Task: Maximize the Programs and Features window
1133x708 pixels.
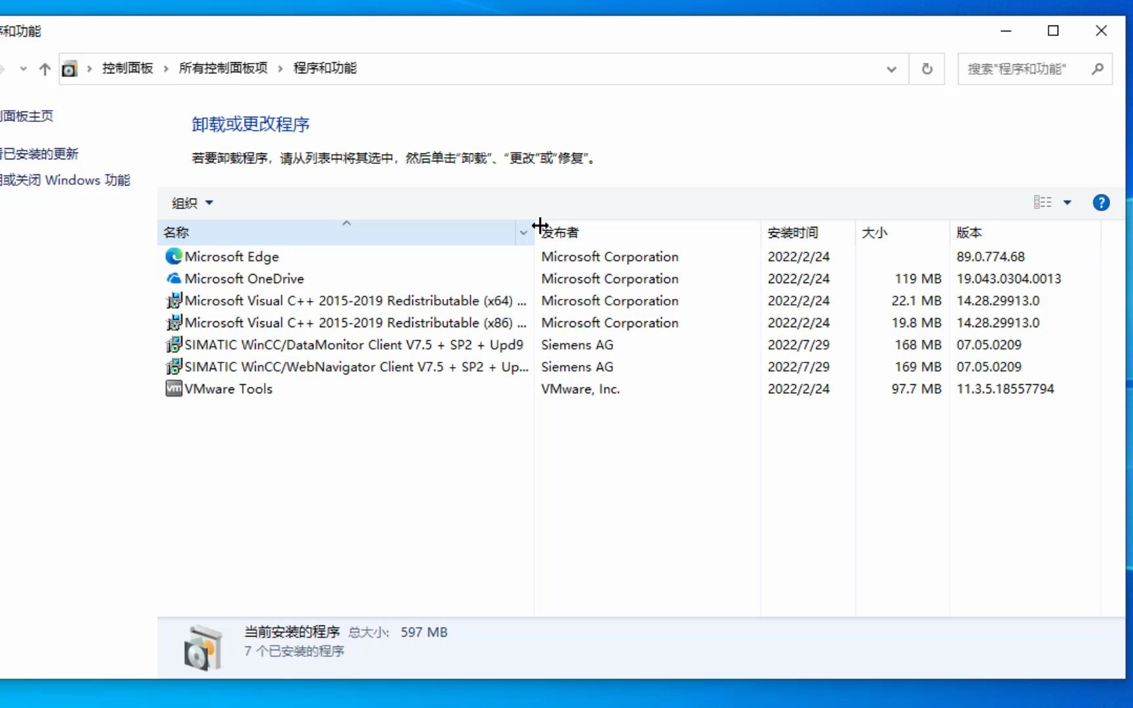Action: [x=1053, y=31]
